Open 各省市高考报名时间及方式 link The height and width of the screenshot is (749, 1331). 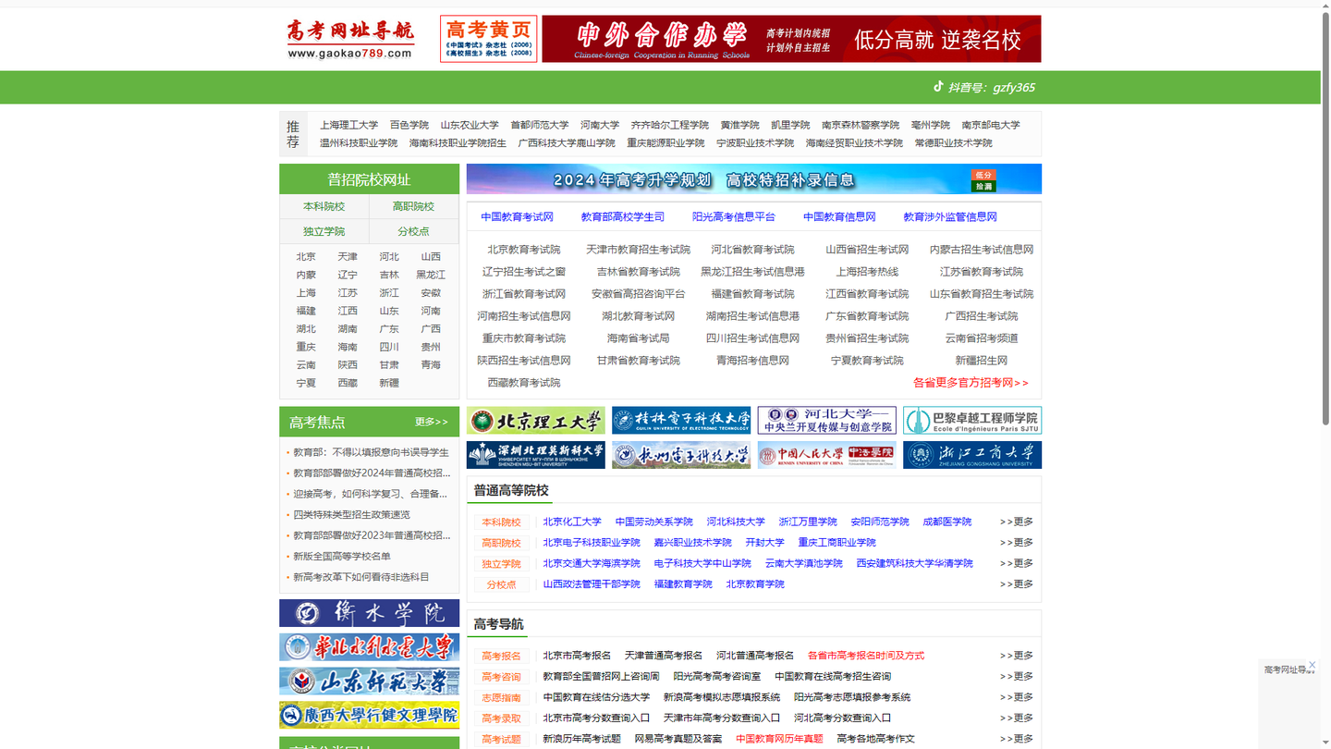tap(865, 656)
